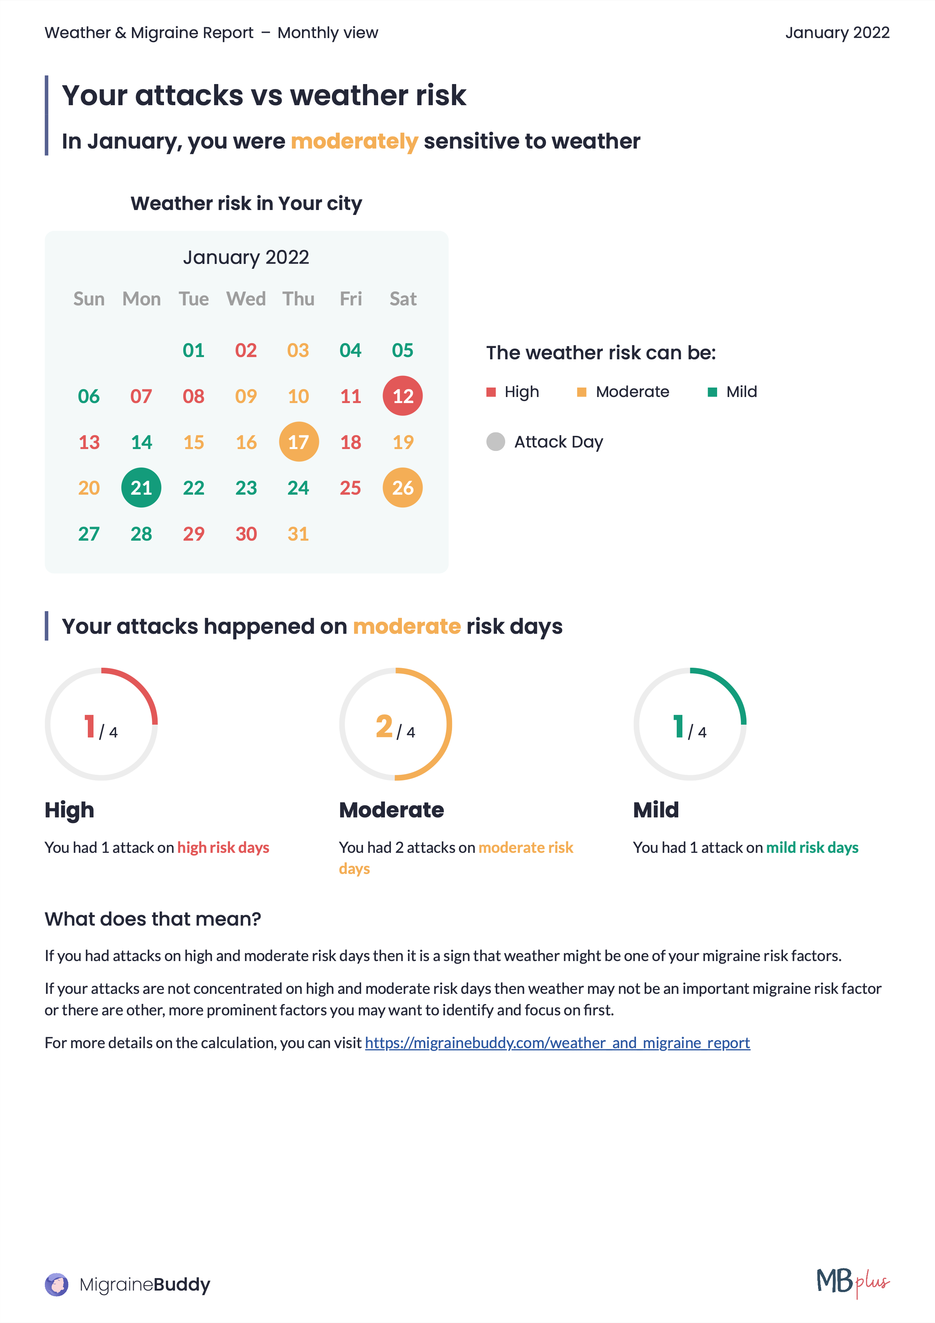Click the Mild risk 1/4 progress ring
The image size is (935, 1323).
pos(690,724)
